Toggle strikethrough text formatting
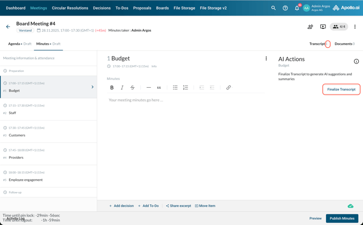Screen dimensions: 363x225 click(x=132, y=88)
